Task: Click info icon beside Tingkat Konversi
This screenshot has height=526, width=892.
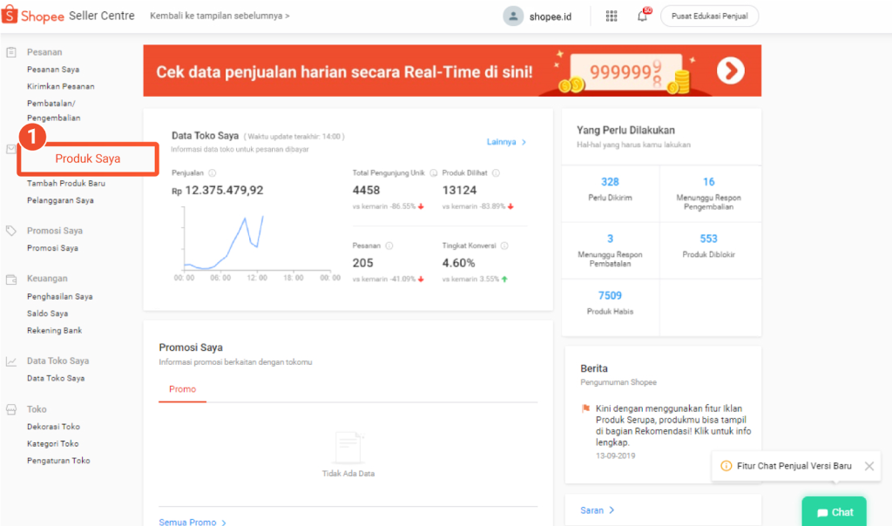Action: coord(504,246)
